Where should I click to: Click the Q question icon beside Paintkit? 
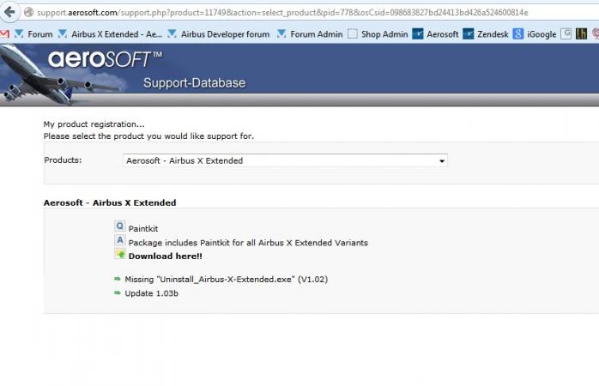click(x=120, y=227)
